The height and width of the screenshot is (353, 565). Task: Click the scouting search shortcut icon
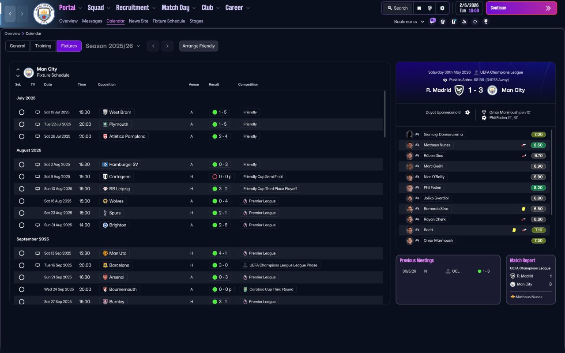pyautogui.click(x=464, y=22)
